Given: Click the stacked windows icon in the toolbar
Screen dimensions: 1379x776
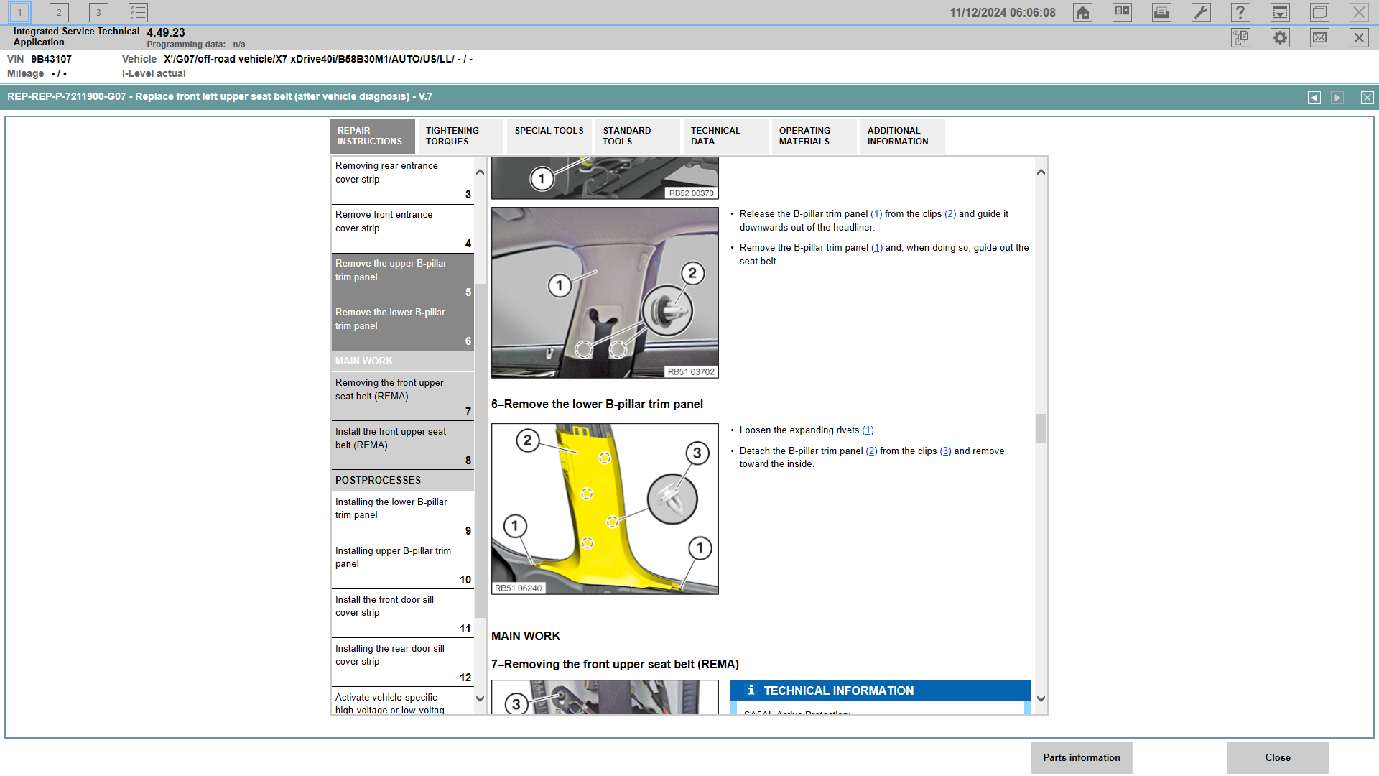Looking at the screenshot, I should pyautogui.click(x=1319, y=11).
